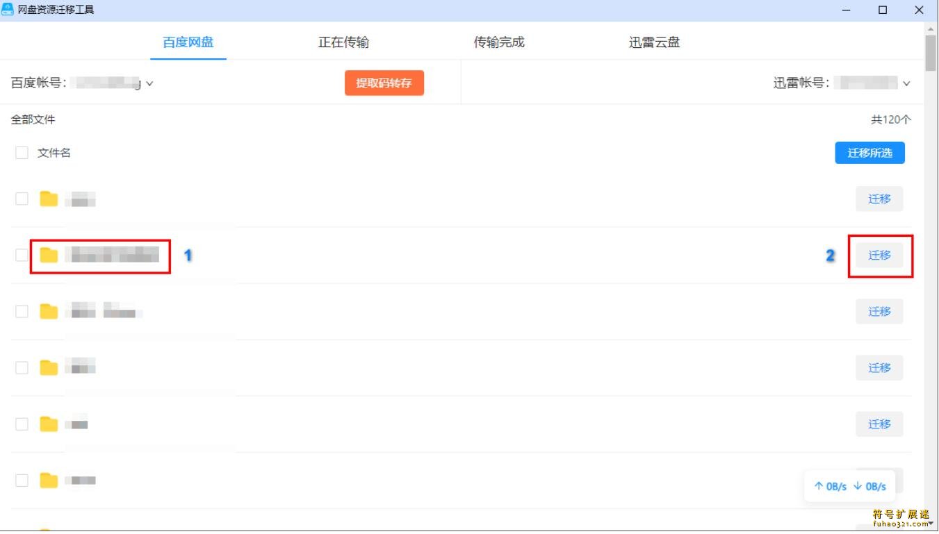
Task: Click the vertical scrollbar thumb
Action: (x=931, y=53)
